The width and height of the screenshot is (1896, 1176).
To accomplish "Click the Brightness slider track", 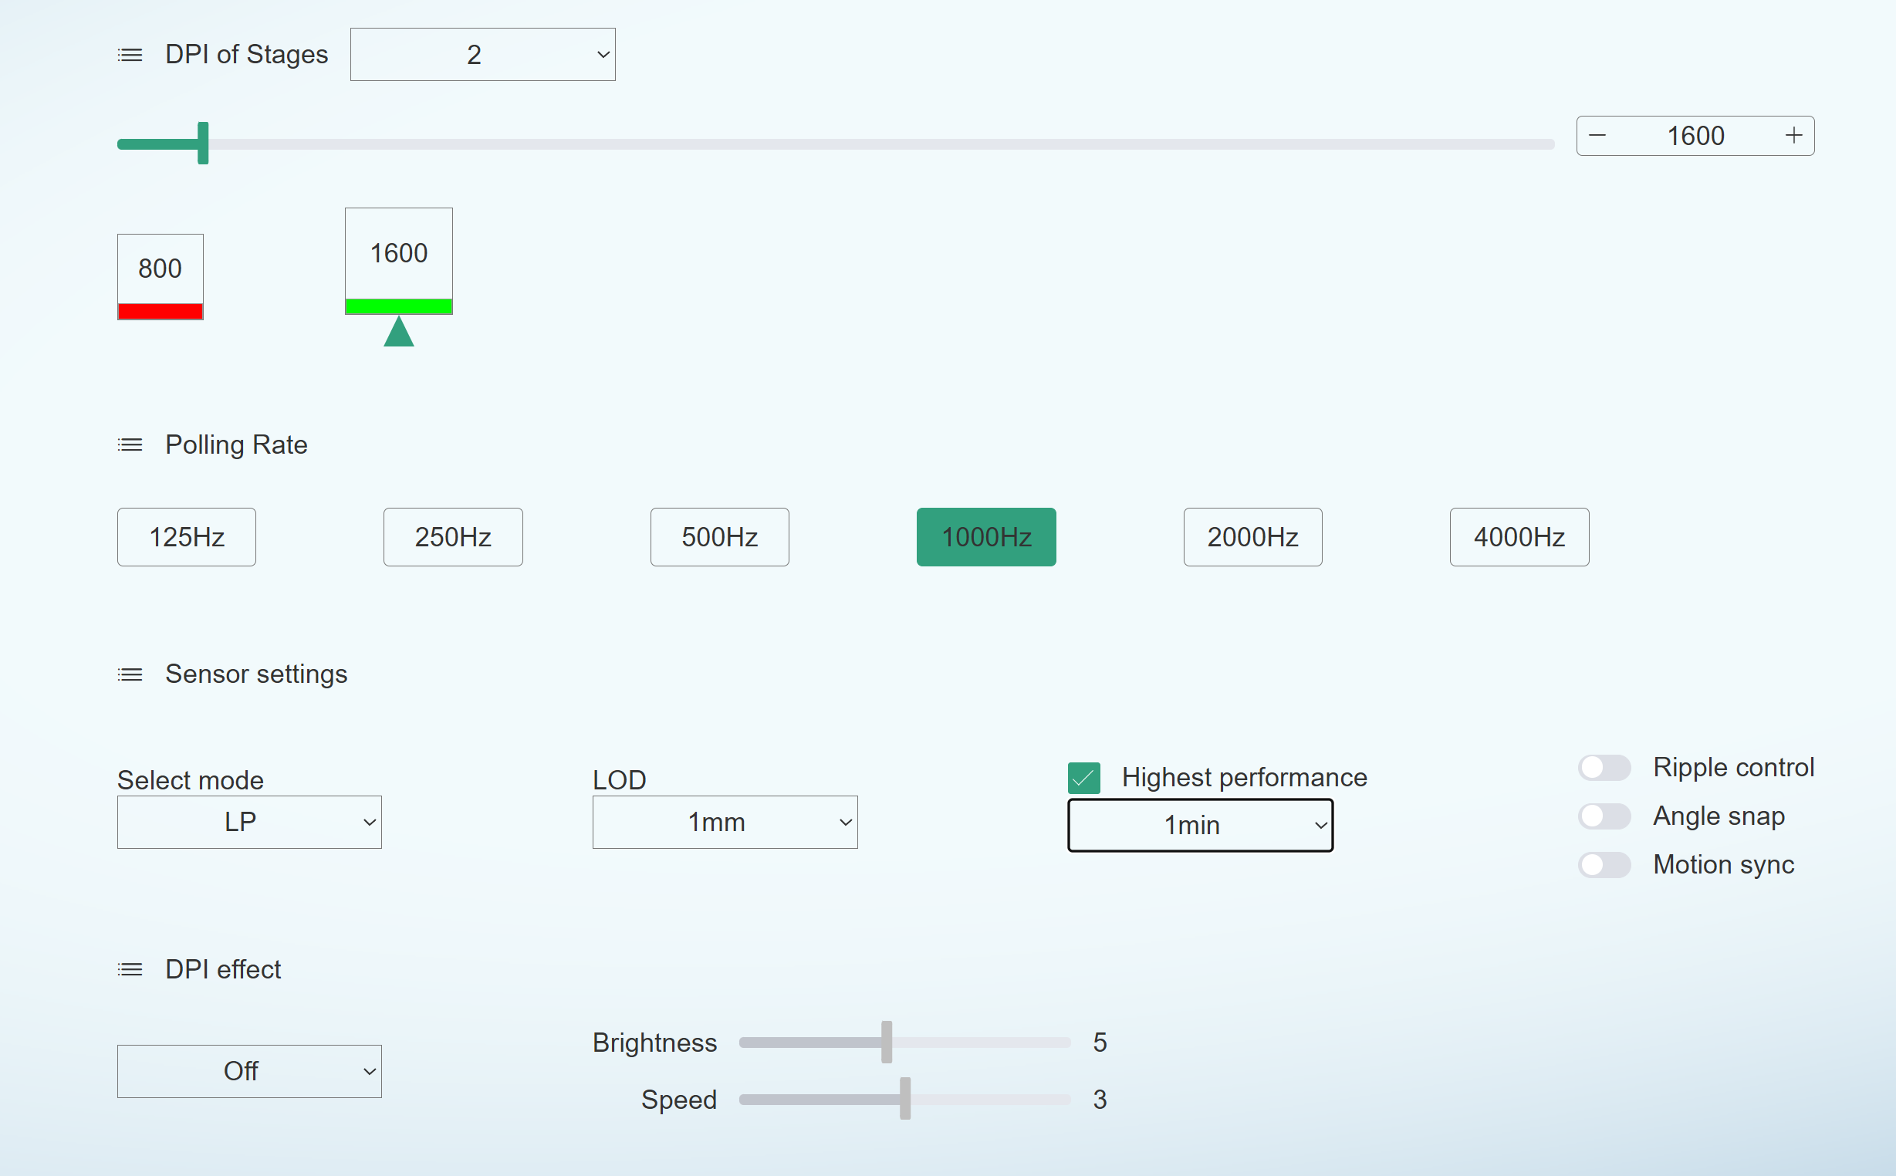I will (x=980, y=1043).
